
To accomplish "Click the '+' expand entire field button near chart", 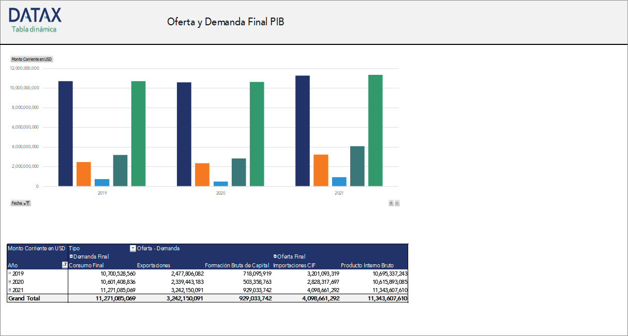I will 391,202.
